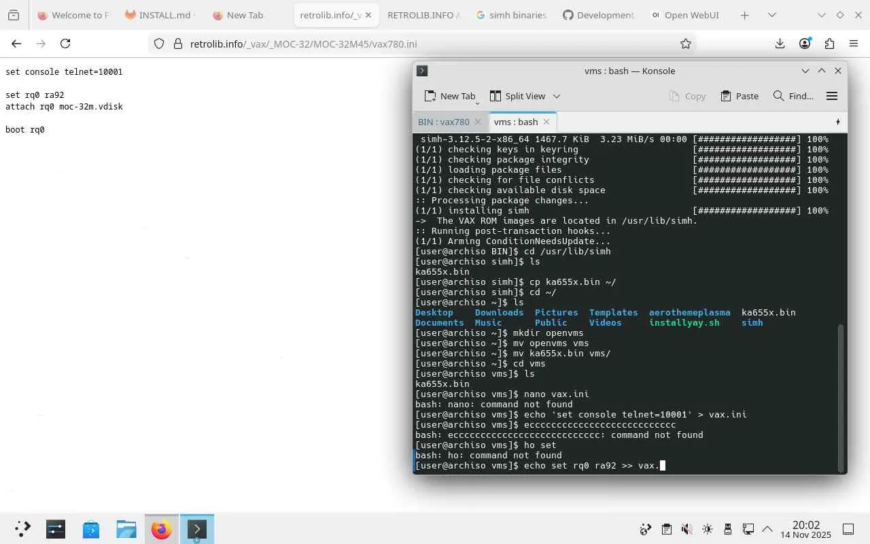
Task: Click Find... in the Konsole toolbar
Action: (x=793, y=96)
